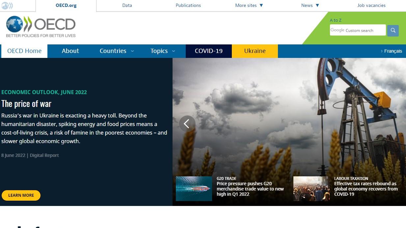This screenshot has width=406, height=228.
Task: Open the Publications tab
Action: coord(188,5)
